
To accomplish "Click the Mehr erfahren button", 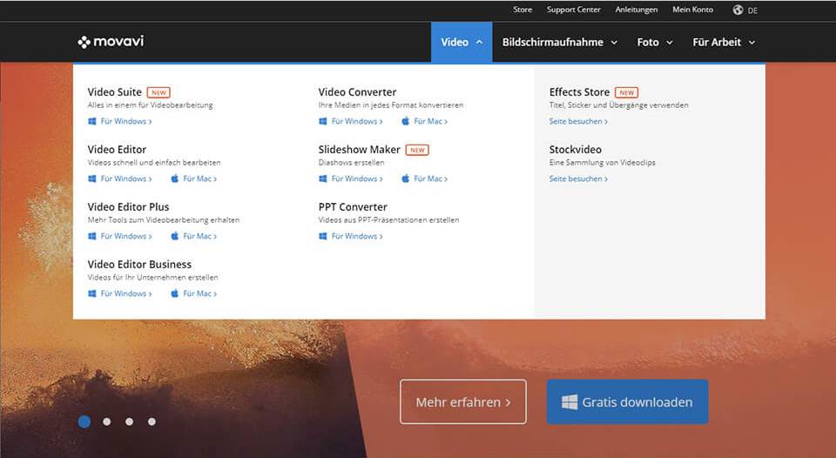I will point(462,401).
